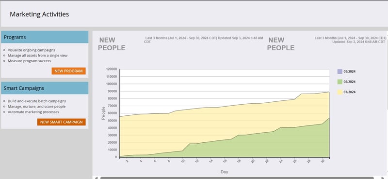Click the NEW PROGRAM button
The image size is (388, 179).
(68, 71)
